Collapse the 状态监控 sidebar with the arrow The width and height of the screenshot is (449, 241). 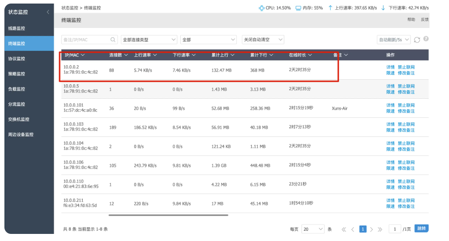(48, 12)
